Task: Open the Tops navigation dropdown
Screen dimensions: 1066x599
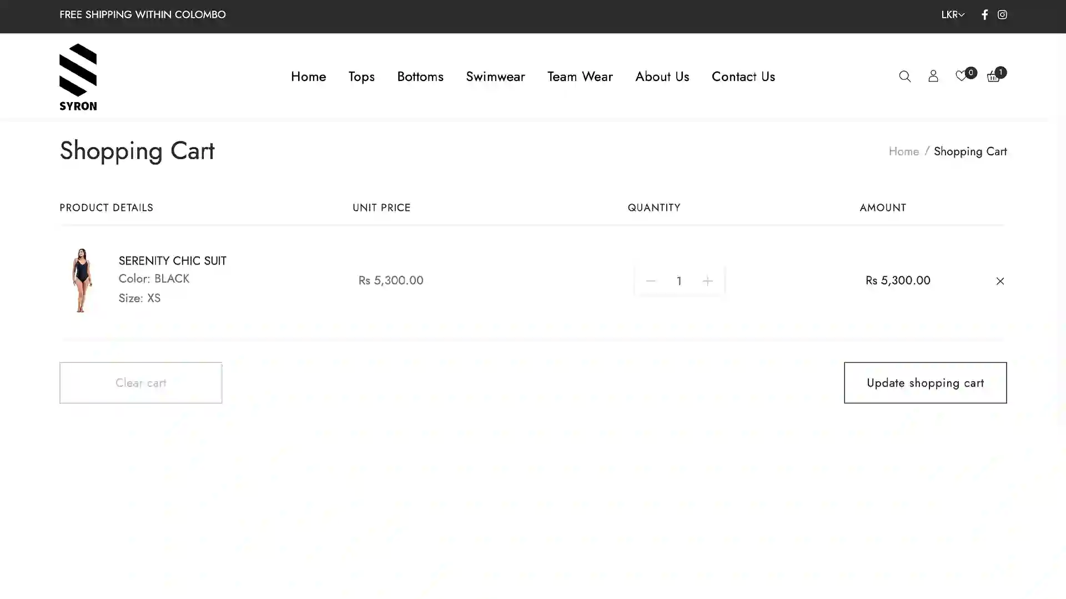Action: [361, 77]
